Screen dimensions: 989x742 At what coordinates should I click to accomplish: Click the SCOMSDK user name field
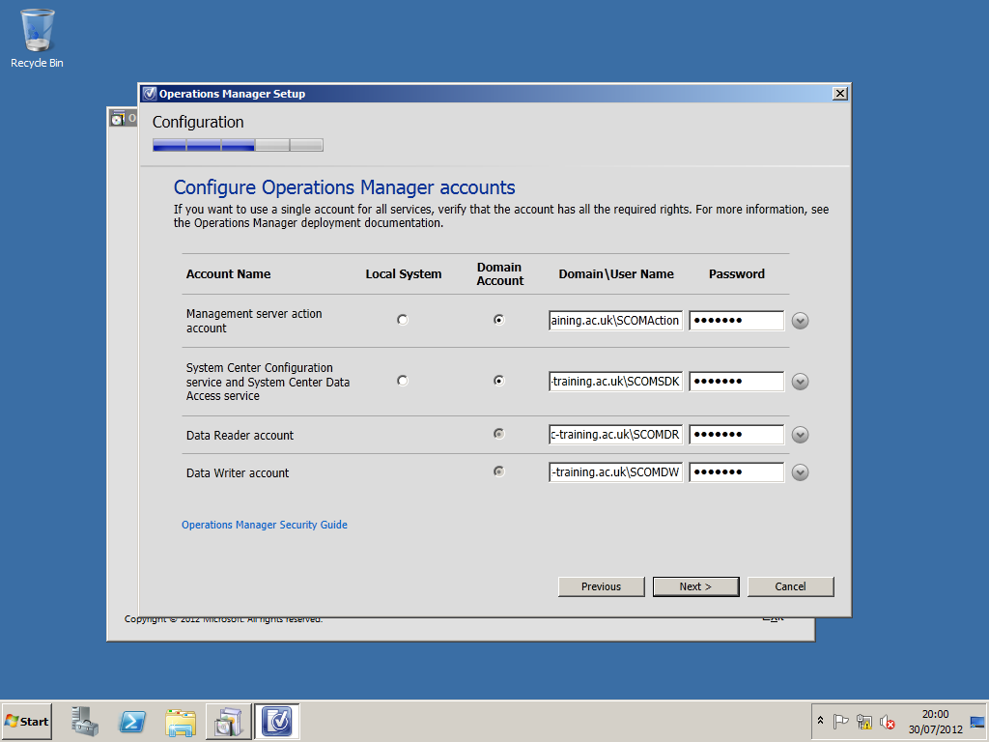(615, 381)
